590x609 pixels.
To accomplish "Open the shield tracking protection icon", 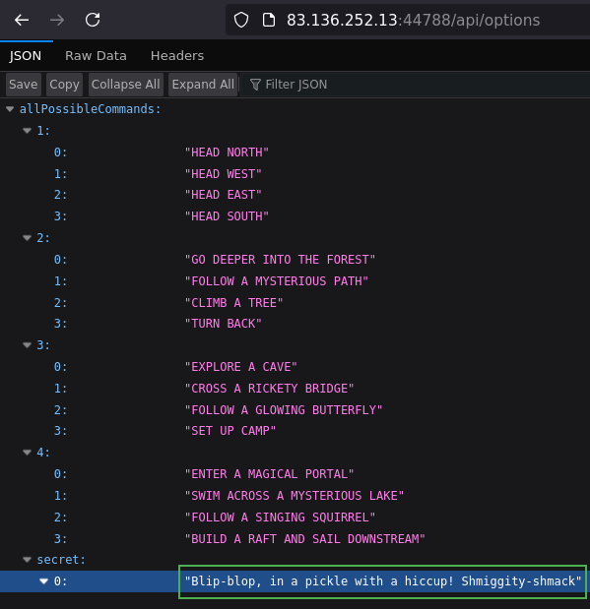I will [241, 20].
